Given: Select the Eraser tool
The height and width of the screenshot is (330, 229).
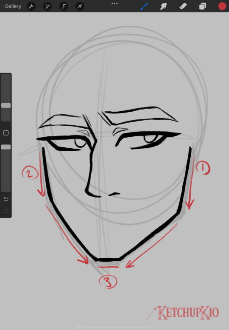Looking at the screenshot, I should (183, 6).
